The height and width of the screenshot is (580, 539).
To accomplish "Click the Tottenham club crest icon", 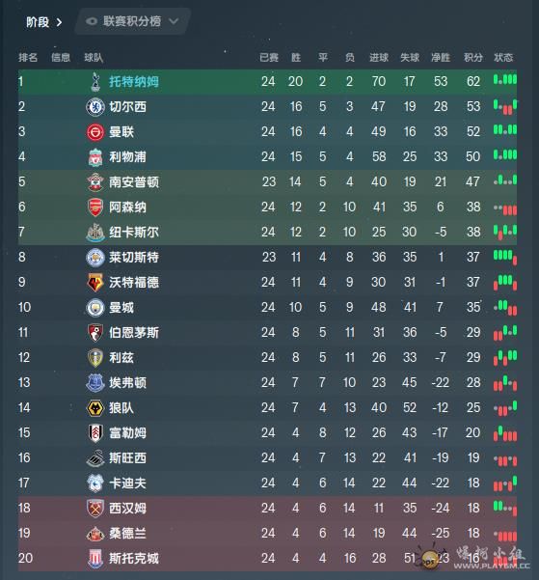I will click(95, 82).
